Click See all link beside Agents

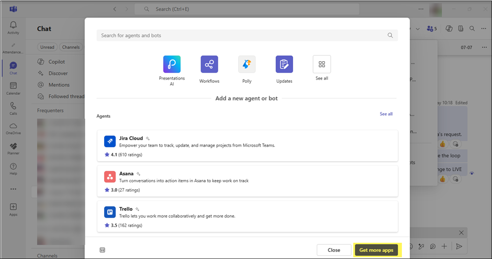coord(386,114)
